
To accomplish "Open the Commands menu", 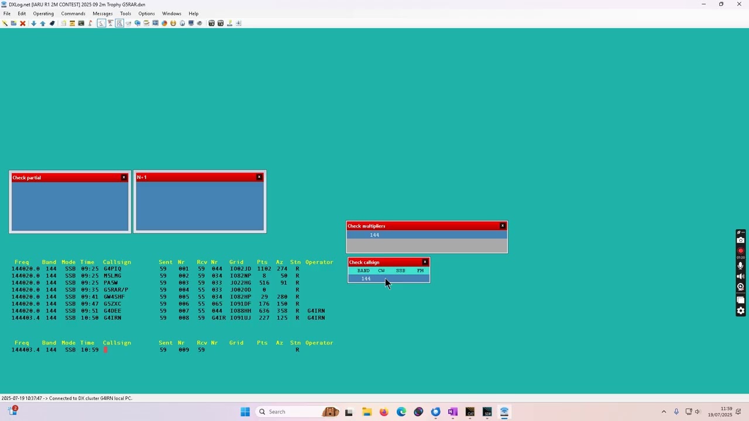I will click(73, 13).
